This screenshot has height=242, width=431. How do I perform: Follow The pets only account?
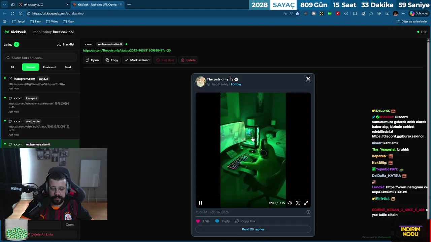(x=236, y=84)
